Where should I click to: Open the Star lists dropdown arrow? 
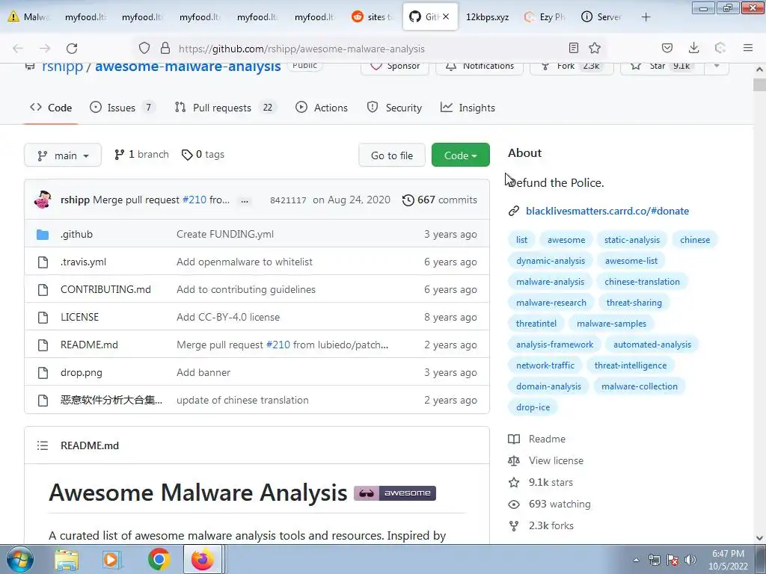pyautogui.click(x=717, y=66)
